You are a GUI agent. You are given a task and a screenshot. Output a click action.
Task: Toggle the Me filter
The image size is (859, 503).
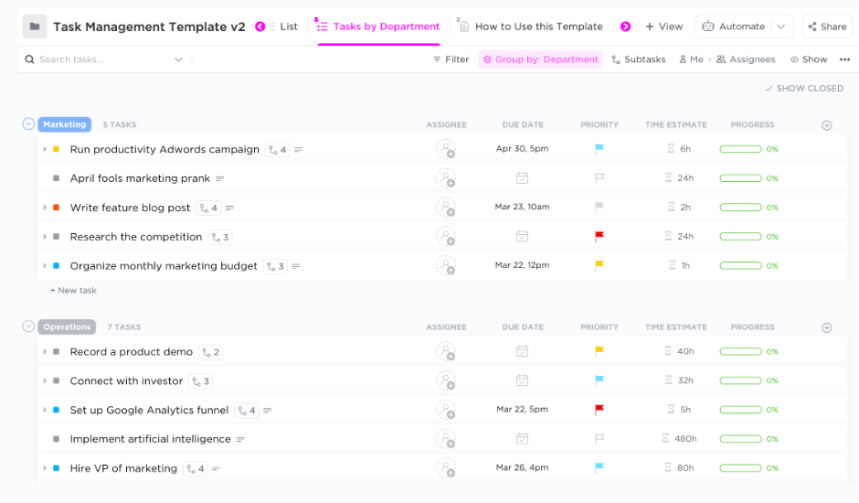(691, 59)
